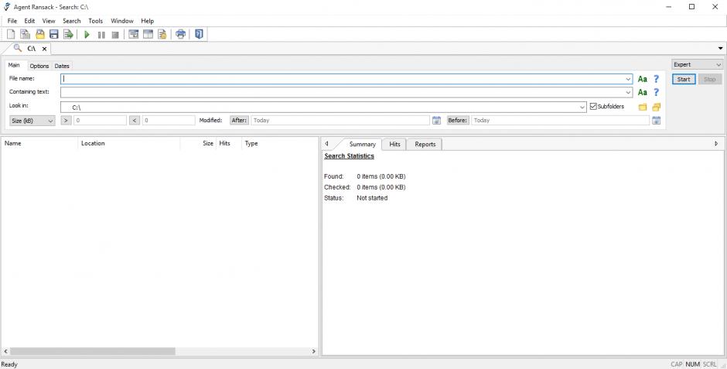Screen dimensions: 727x369
Task: Open the After date calendar picker
Action: pyautogui.click(x=436, y=121)
